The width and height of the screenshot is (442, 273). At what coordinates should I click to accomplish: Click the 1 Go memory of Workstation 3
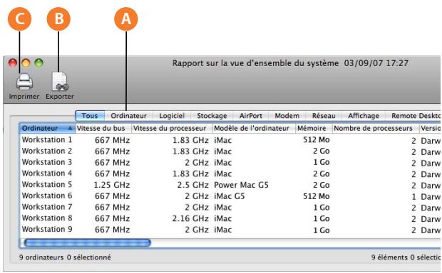pyautogui.click(x=322, y=162)
